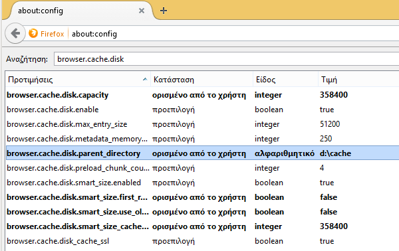Select the browser.cache.disk.smart_size.use_ol preference row
The width and height of the screenshot is (399, 251).
pos(202,212)
